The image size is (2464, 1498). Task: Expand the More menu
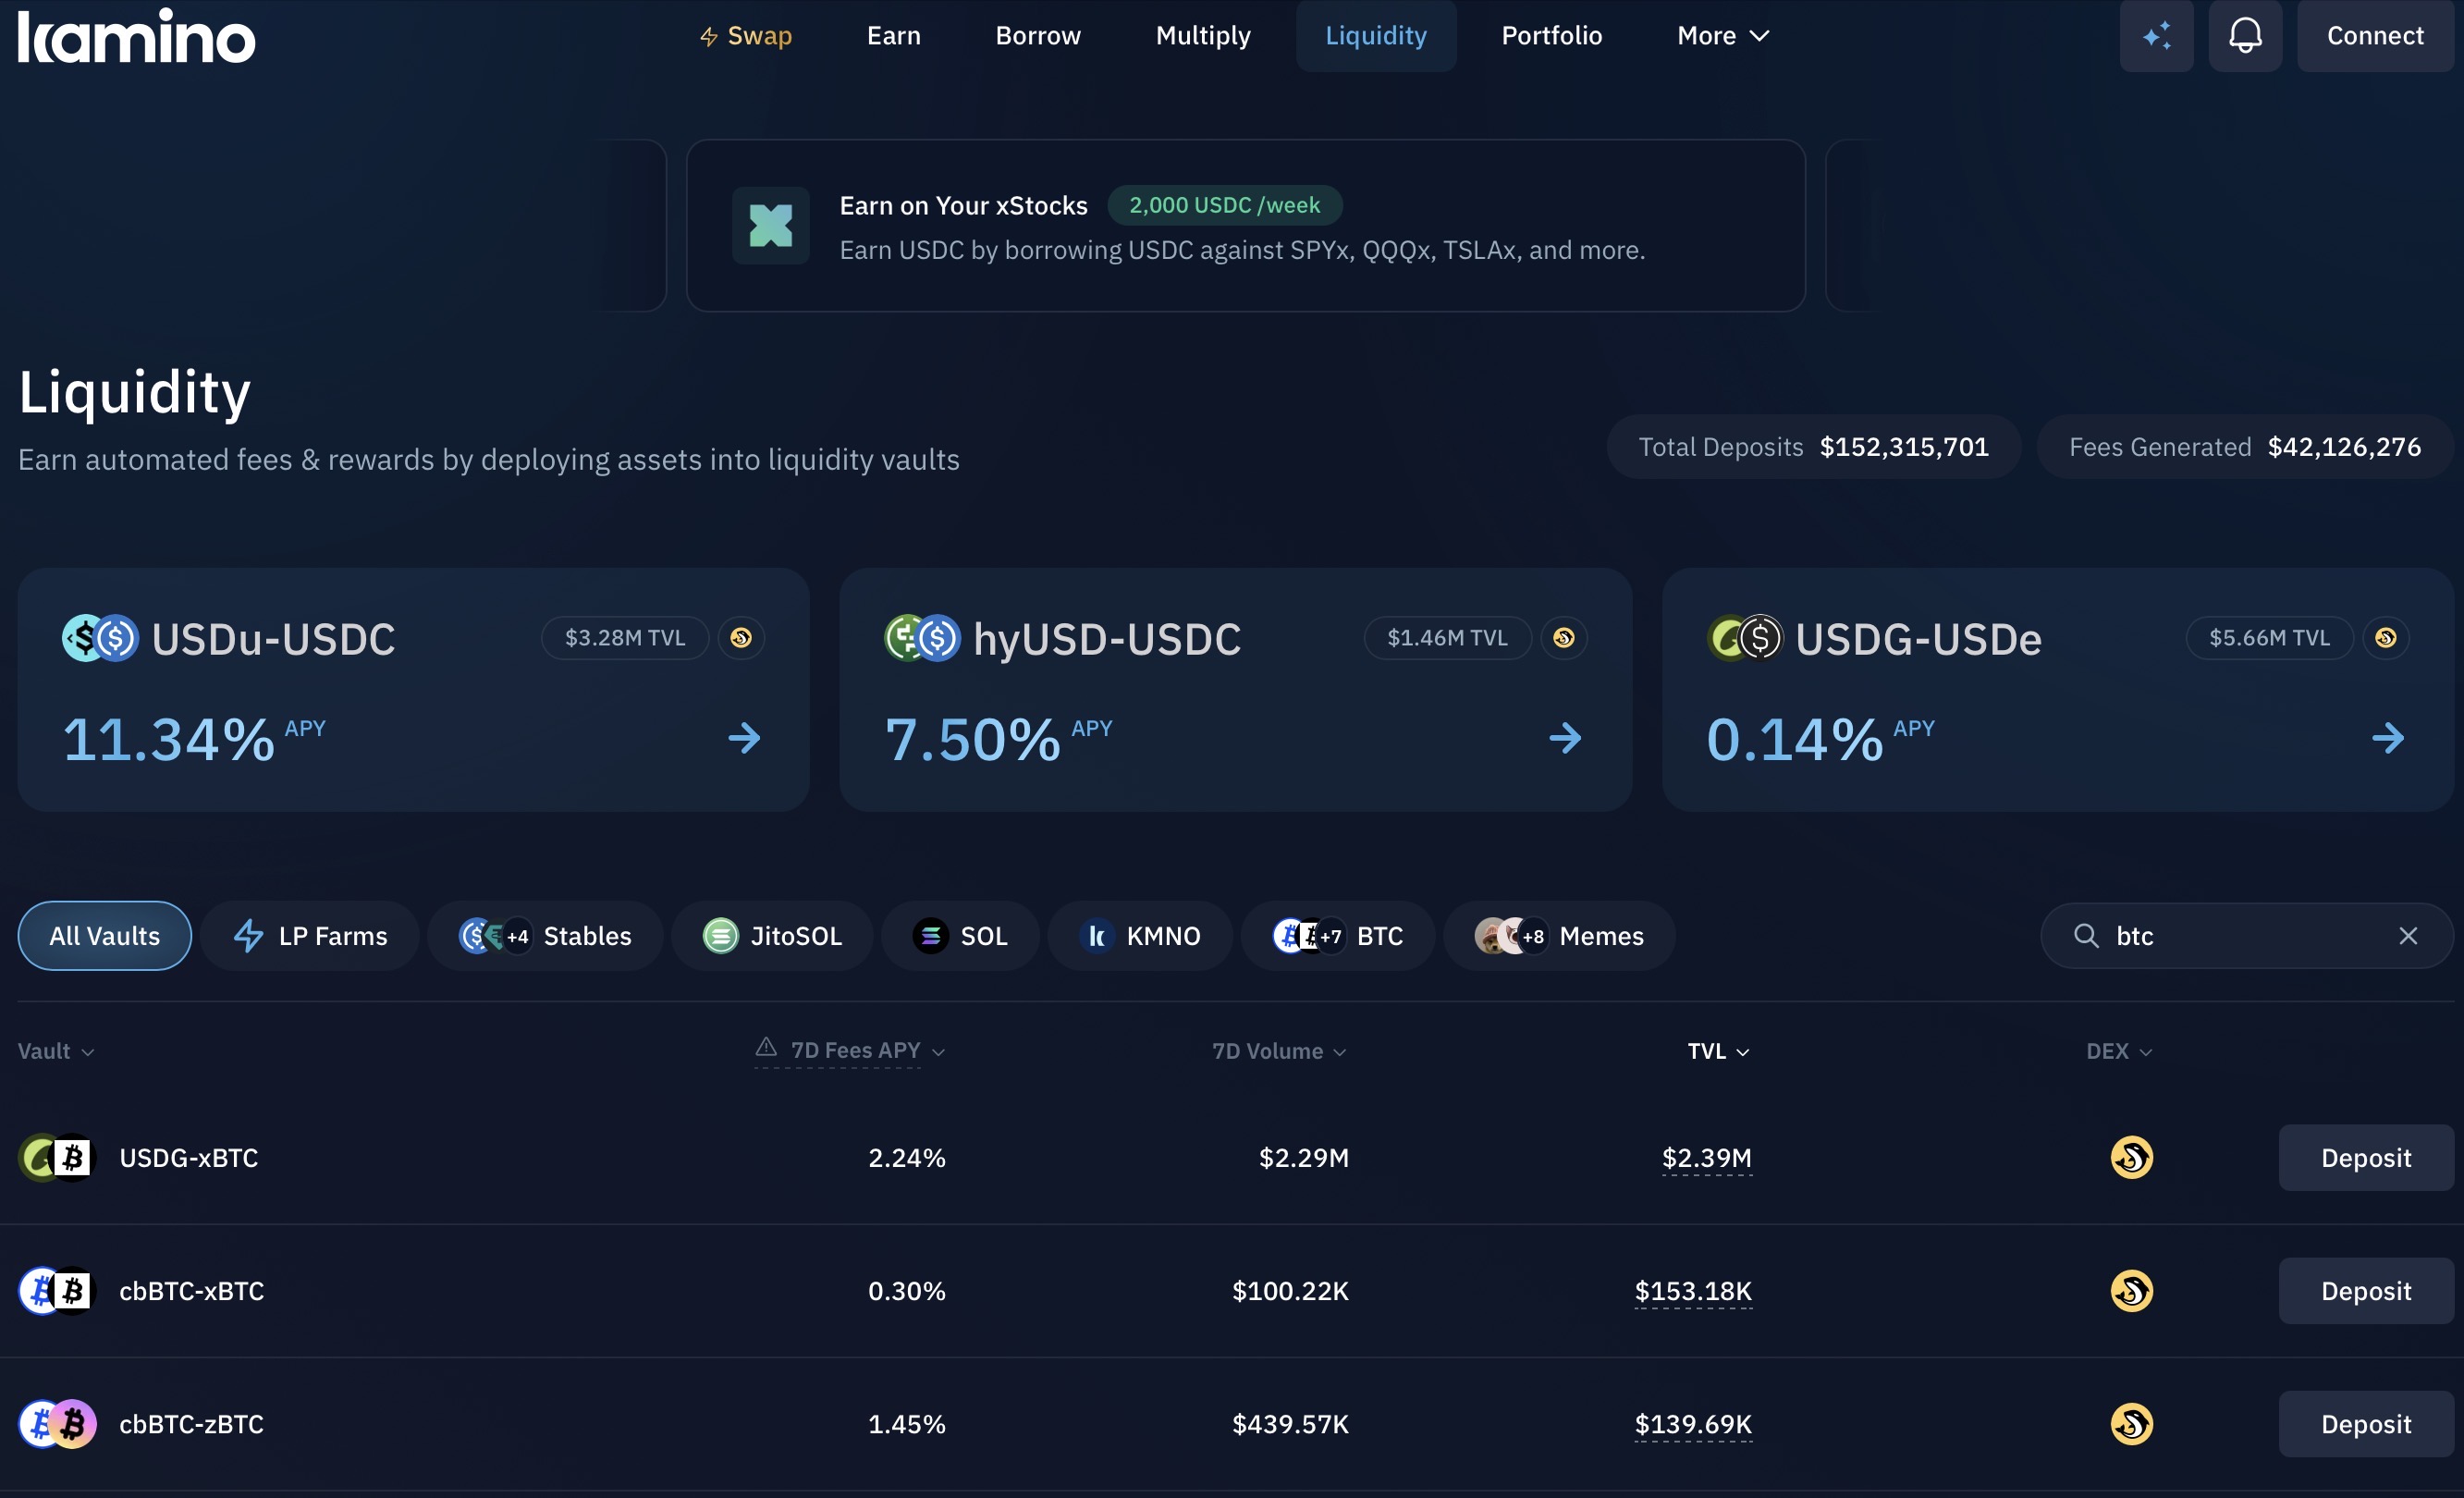coord(1723,36)
